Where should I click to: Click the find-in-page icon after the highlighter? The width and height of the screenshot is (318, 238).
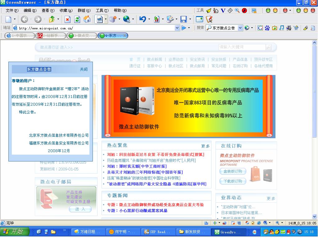(313, 28)
